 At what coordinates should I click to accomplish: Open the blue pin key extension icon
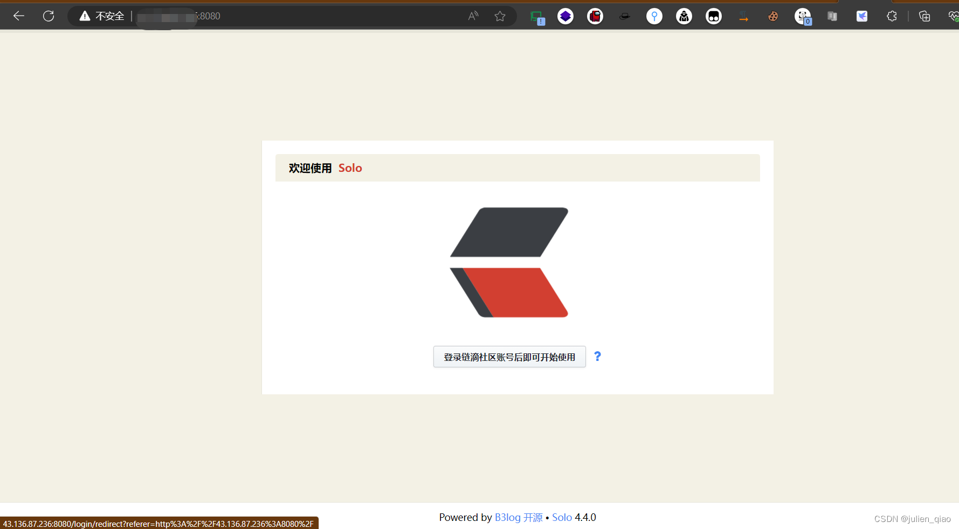point(654,16)
